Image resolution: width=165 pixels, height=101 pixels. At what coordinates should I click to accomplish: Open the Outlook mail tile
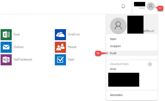[6, 47]
